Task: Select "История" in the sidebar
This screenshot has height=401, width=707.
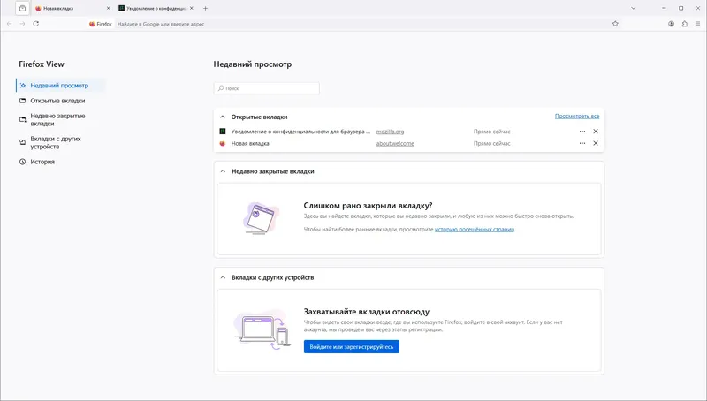Action: [42, 162]
